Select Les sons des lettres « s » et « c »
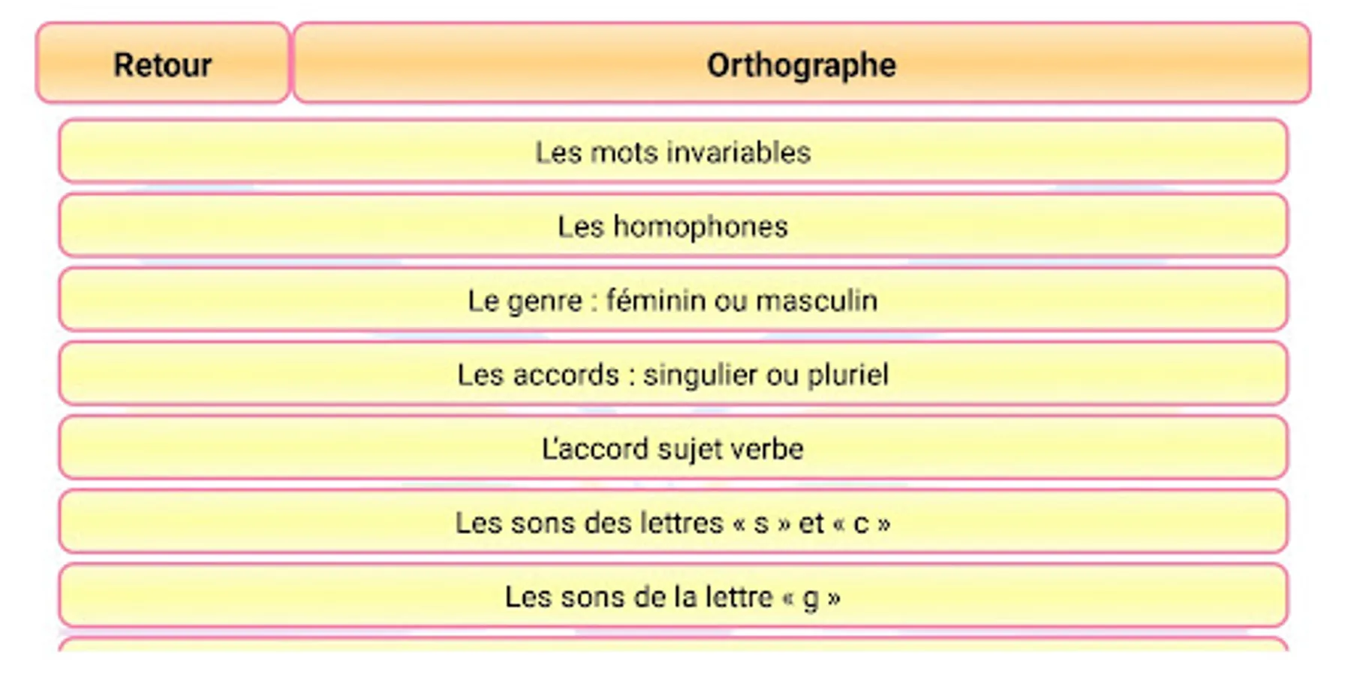 pos(673,521)
